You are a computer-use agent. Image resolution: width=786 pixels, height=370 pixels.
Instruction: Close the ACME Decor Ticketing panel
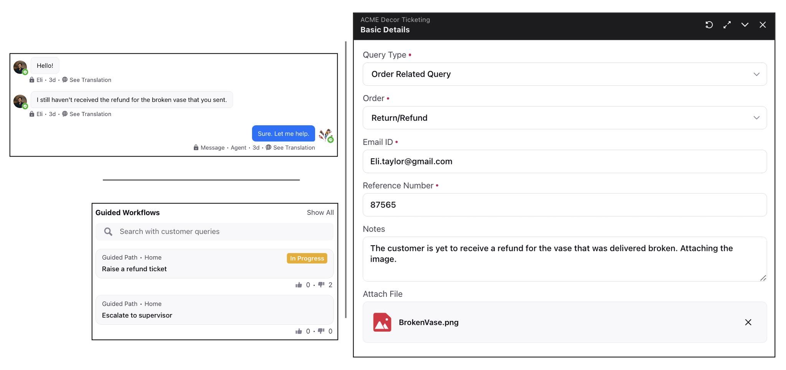click(x=763, y=25)
